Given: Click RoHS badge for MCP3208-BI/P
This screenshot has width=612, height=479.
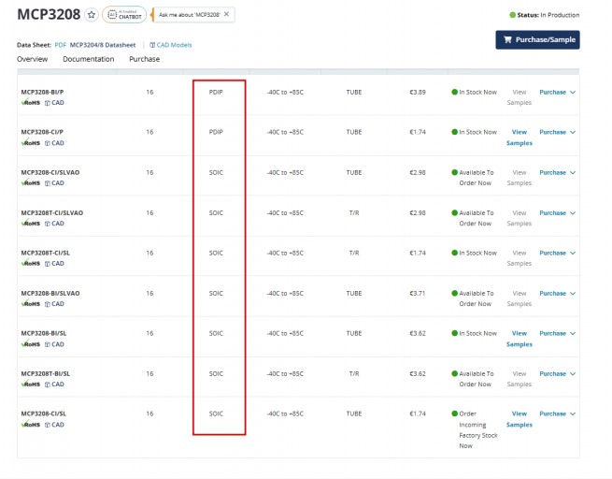Looking at the screenshot, I should (31, 102).
